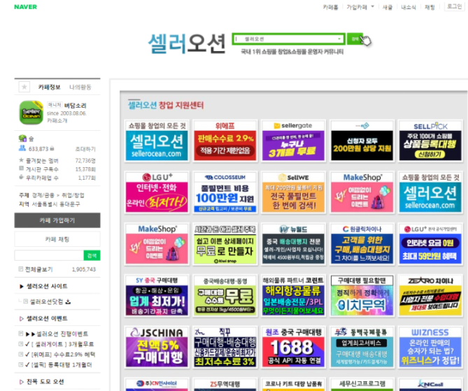Open the MakeShop banner in the second row
468x391 pixels.
tap(362, 192)
